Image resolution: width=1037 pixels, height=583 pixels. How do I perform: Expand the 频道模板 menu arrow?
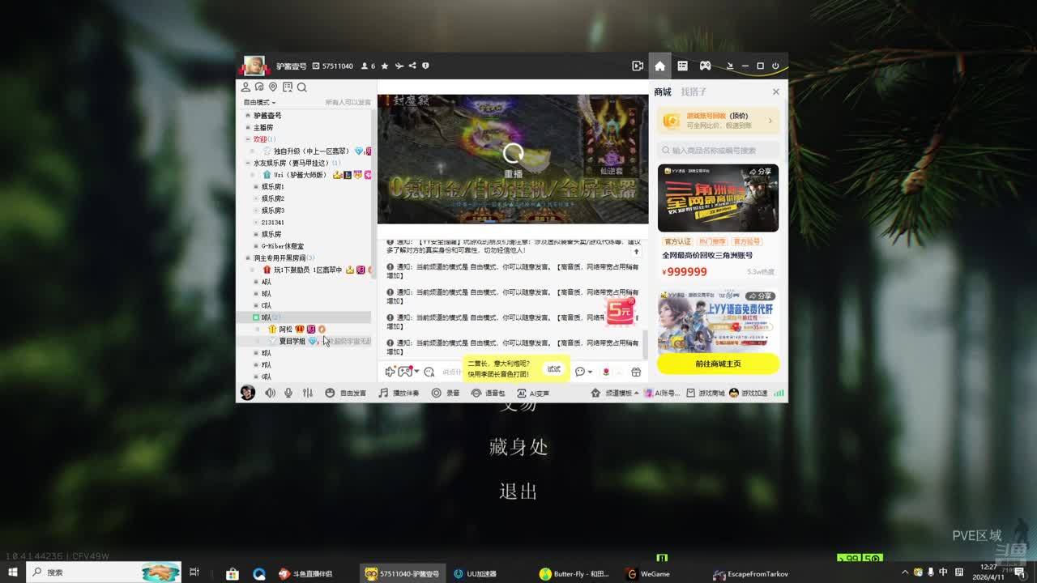coord(636,393)
